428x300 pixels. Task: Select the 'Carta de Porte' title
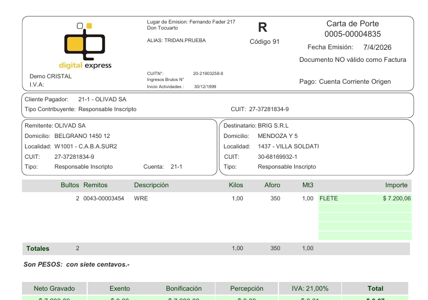click(x=352, y=24)
